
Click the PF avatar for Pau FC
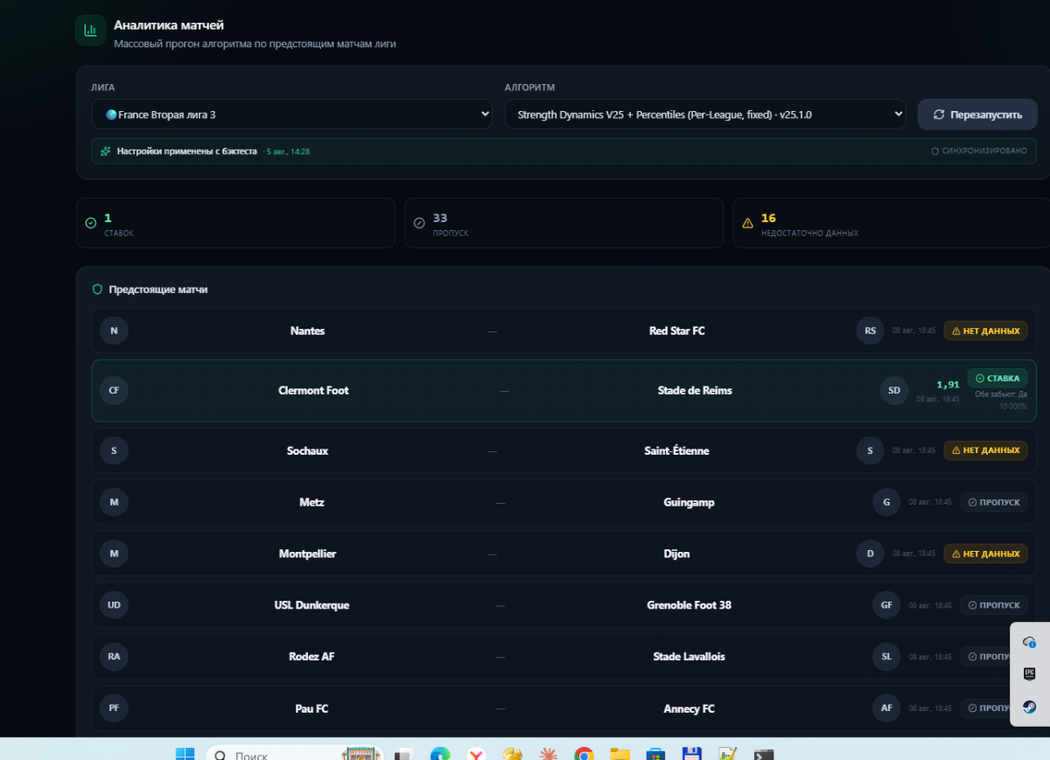tap(114, 708)
